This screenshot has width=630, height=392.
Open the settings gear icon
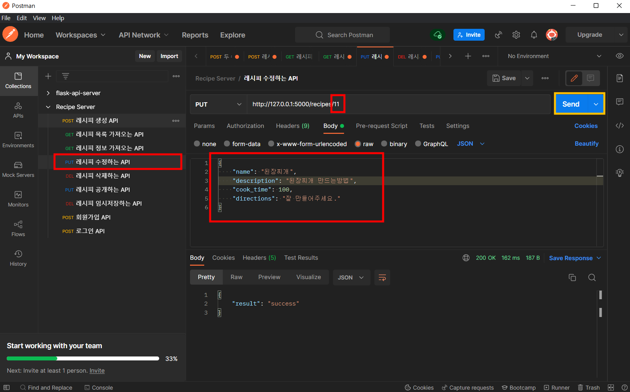click(516, 35)
